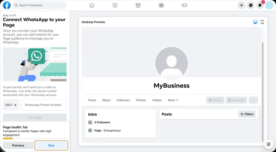276x152 pixels.
Task: Open the US+1 country code selector
Action: [x=11, y=105]
